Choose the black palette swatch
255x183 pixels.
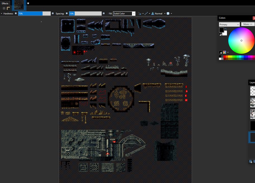click(x=220, y=57)
